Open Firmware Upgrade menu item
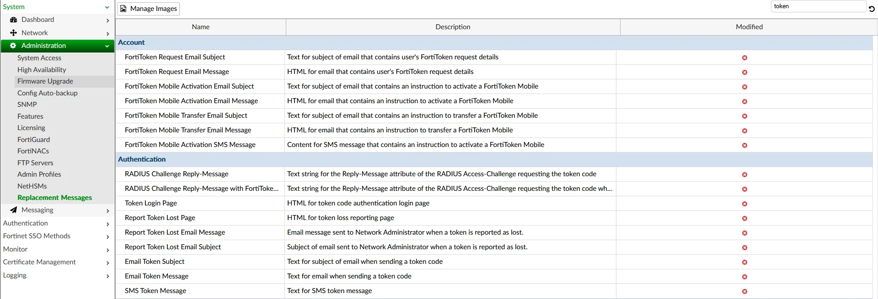 (x=45, y=81)
